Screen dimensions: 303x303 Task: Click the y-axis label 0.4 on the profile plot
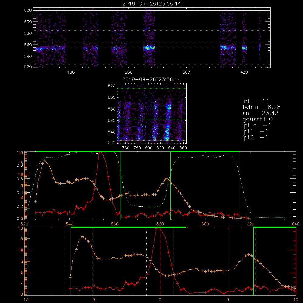(x=20, y=193)
